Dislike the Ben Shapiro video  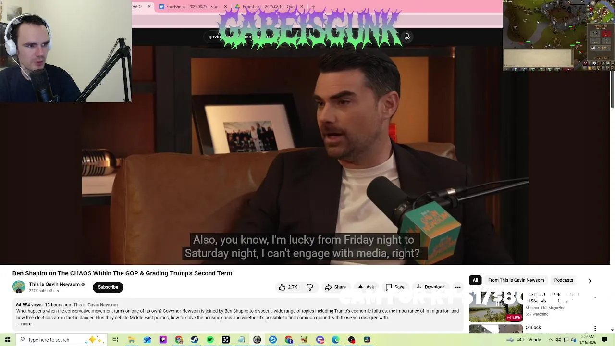310,287
